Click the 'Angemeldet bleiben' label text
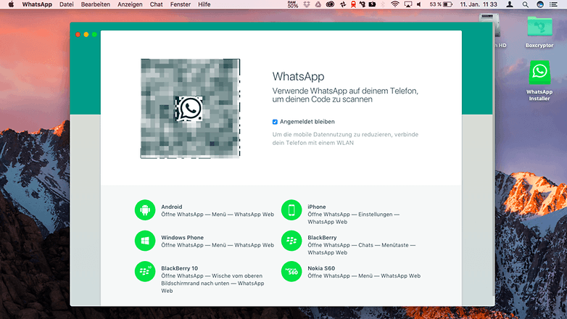This screenshot has width=567, height=319. pos(307,122)
